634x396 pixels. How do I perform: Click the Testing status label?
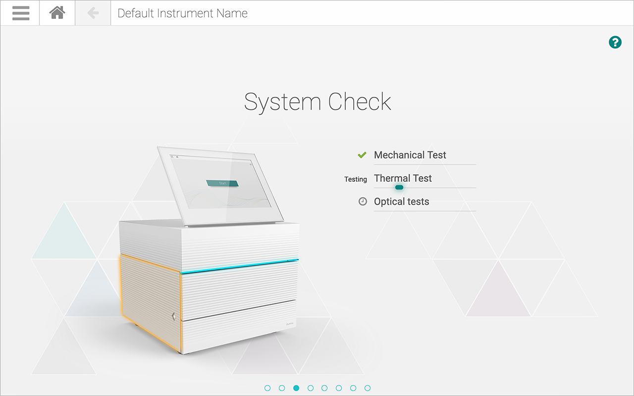(x=355, y=179)
